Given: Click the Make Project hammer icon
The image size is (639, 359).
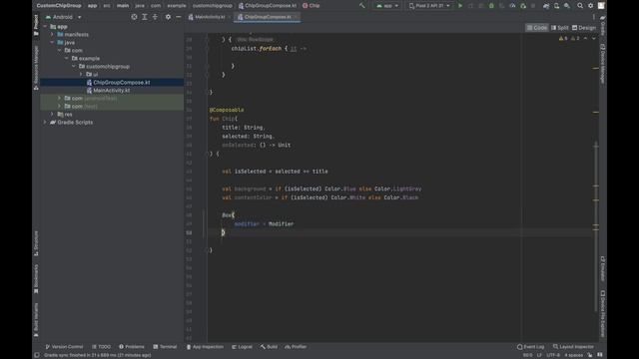Looking at the screenshot, I should [x=361, y=6].
